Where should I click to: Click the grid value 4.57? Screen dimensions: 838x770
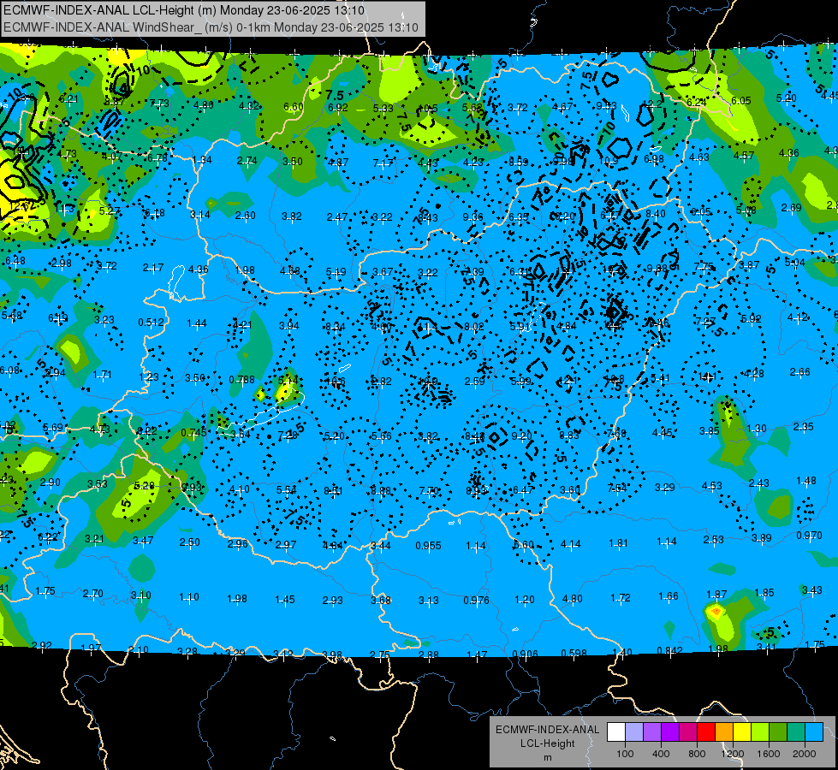tap(743, 156)
